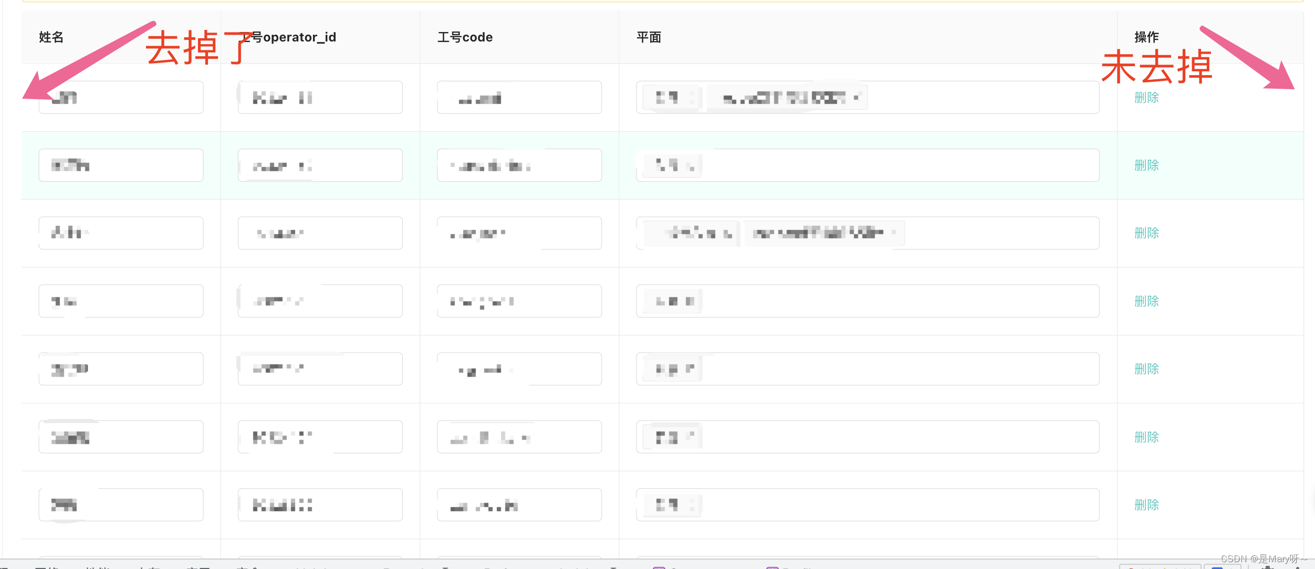Click the 操作 column header

click(x=1146, y=37)
